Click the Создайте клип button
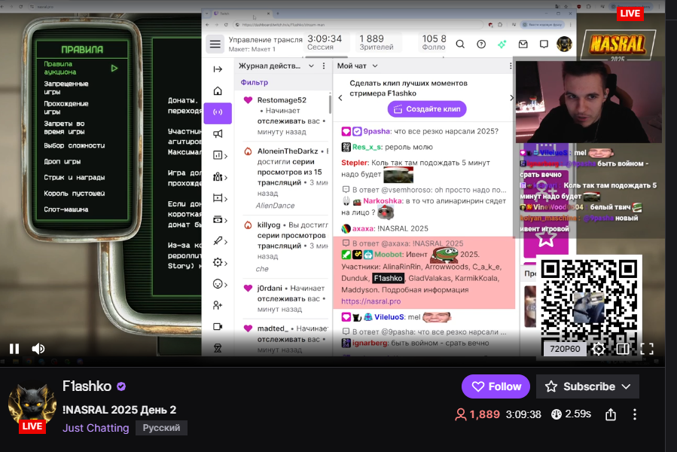 tap(427, 109)
